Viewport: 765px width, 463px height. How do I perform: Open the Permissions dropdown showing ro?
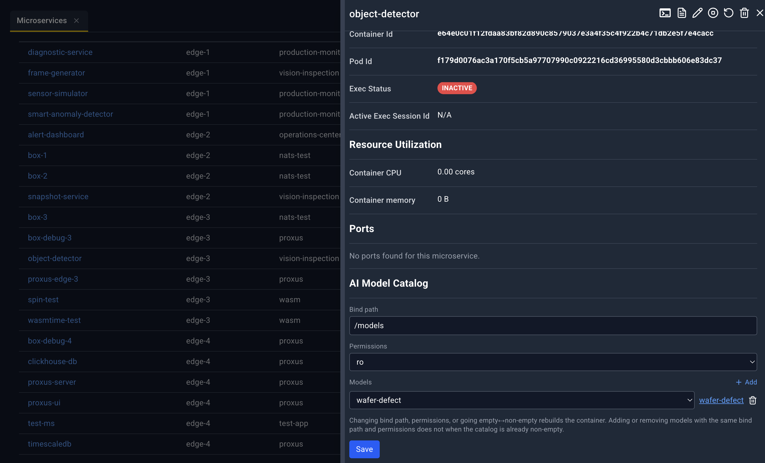pos(553,362)
